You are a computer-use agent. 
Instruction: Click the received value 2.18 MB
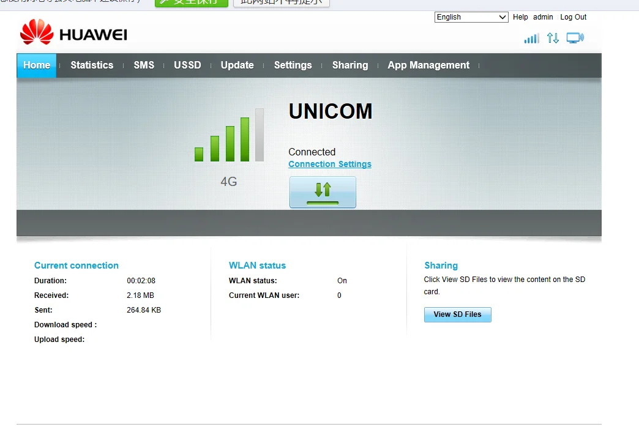click(140, 295)
